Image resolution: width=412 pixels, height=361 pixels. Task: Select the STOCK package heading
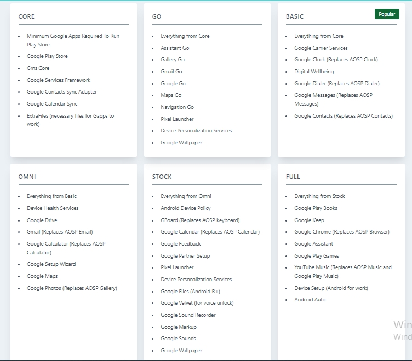(x=162, y=177)
